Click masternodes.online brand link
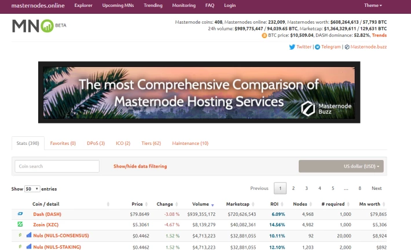This screenshot has width=411, height=250. (38, 6)
